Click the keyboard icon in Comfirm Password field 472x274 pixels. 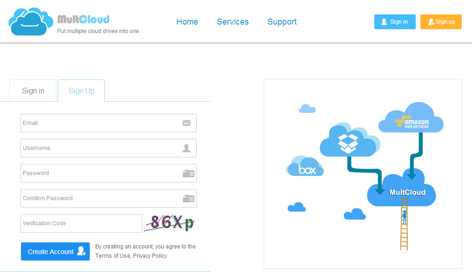tap(188, 198)
